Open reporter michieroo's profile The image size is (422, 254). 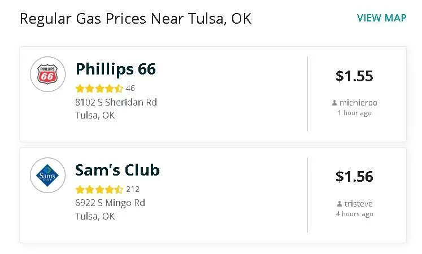click(x=358, y=103)
